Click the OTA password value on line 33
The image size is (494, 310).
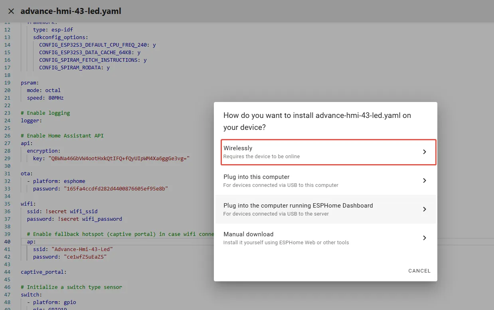116,189
